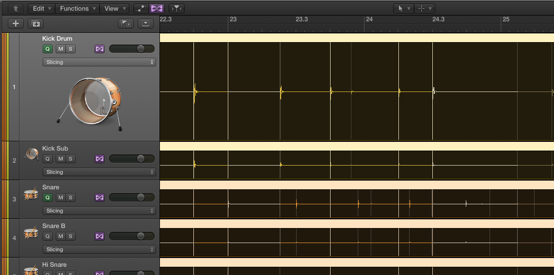Select the Kick Drum region header bar

[x=357, y=38]
